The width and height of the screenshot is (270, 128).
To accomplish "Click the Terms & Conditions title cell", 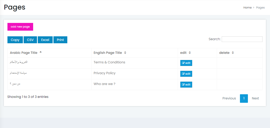I will 109,62.
